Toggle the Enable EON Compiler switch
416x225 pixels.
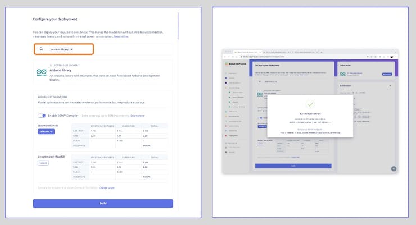pos(42,116)
